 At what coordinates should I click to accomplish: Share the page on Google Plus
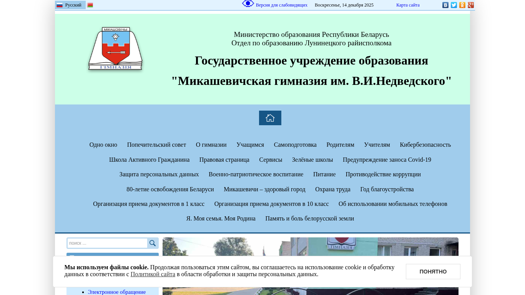point(471,5)
